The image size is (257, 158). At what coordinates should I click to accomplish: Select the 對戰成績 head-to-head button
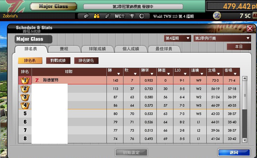point(58,60)
